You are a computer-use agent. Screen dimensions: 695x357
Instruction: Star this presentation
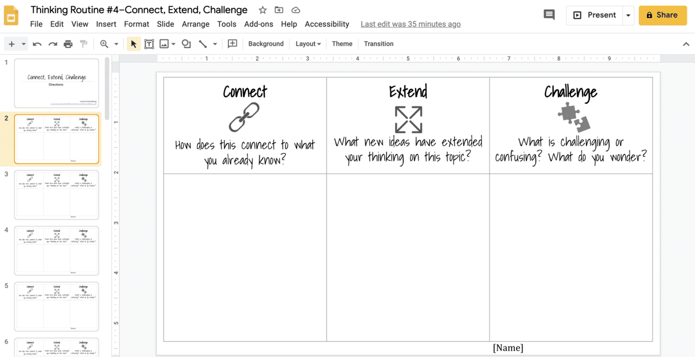pos(263,10)
